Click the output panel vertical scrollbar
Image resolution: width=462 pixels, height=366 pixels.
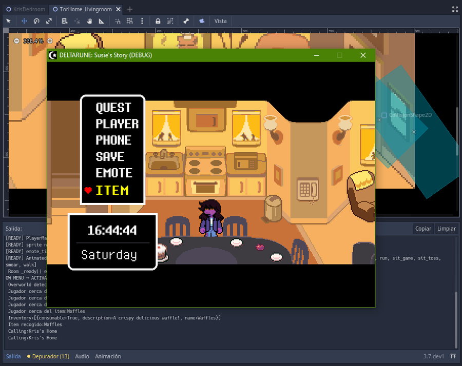[x=456, y=319]
